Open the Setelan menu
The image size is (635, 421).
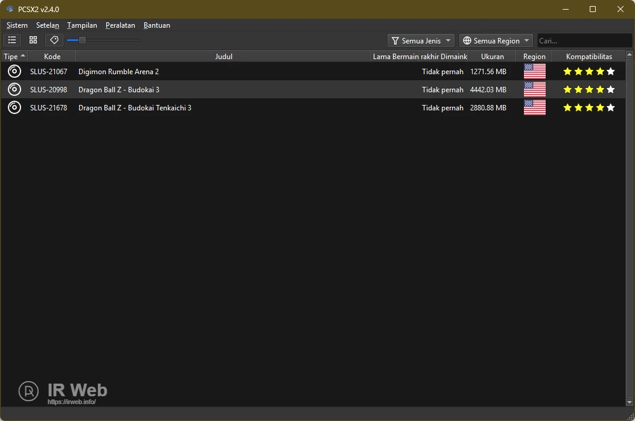pyautogui.click(x=47, y=25)
